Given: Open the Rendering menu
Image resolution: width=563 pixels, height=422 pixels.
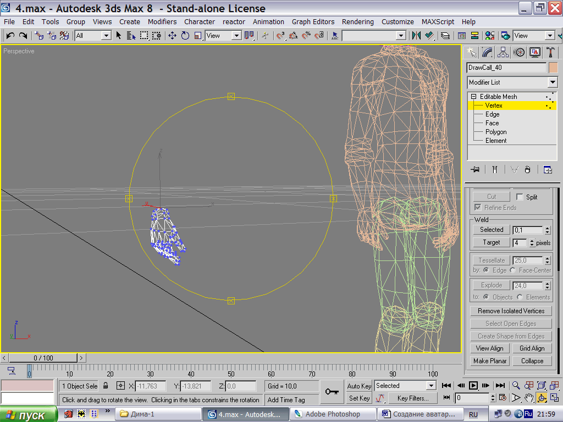Looking at the screenshot, I should pyautogui.click(x=357, y=21).
